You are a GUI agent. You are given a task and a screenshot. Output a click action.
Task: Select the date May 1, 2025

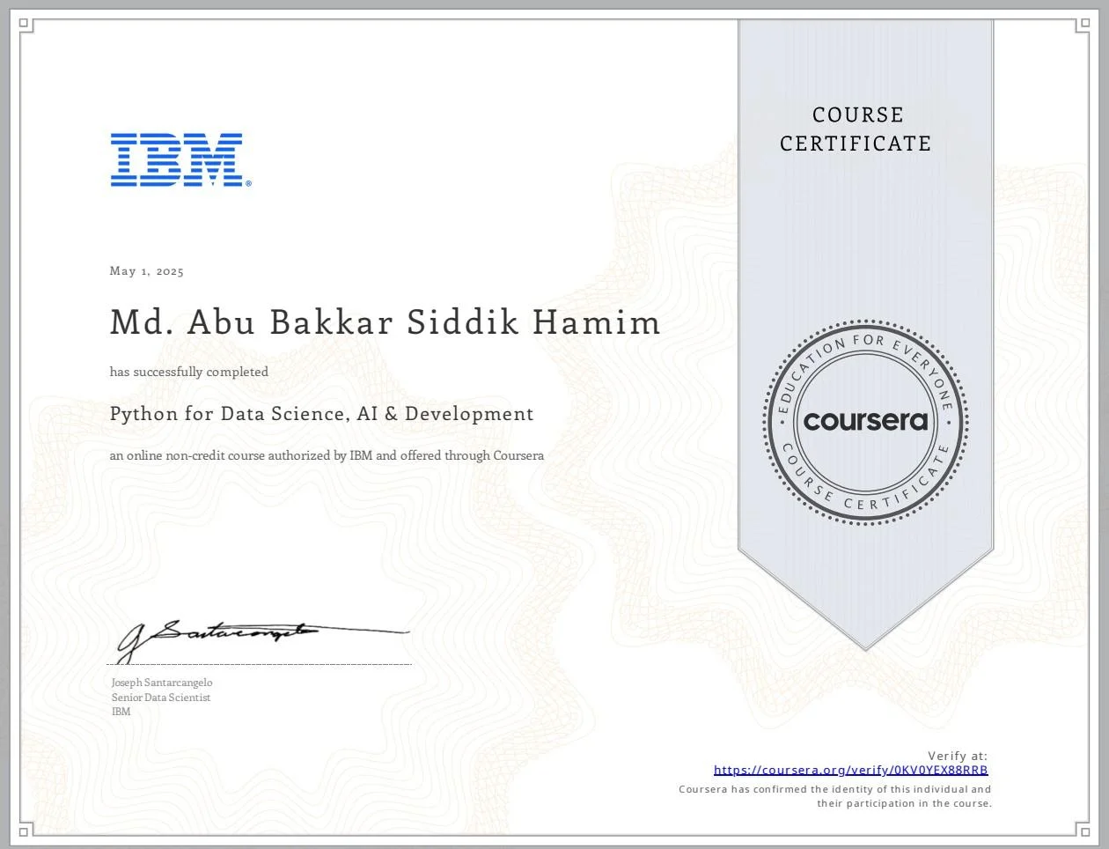[x=146, y=271]
